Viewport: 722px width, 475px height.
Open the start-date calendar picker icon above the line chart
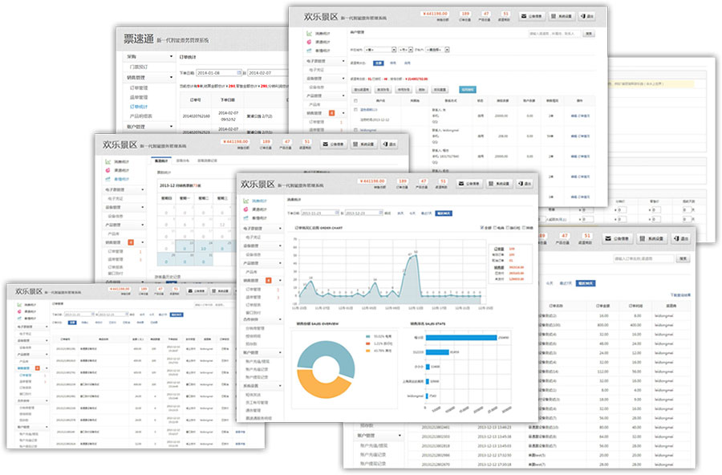(x=337, y=213)
